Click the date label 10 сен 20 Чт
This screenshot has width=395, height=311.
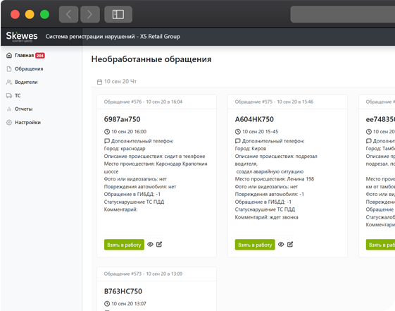coord(120,82)
